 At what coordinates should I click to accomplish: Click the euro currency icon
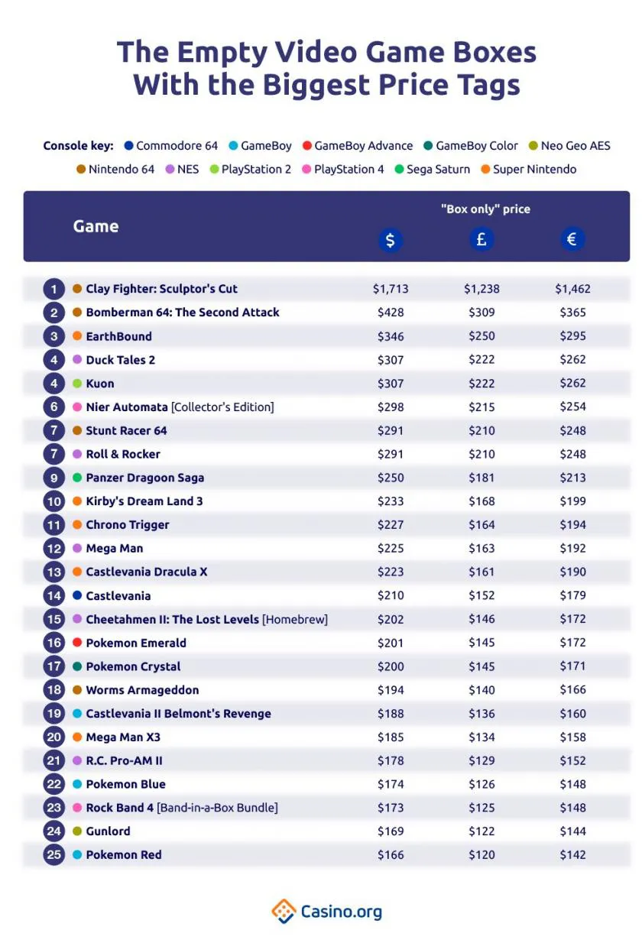click(572, 240)
